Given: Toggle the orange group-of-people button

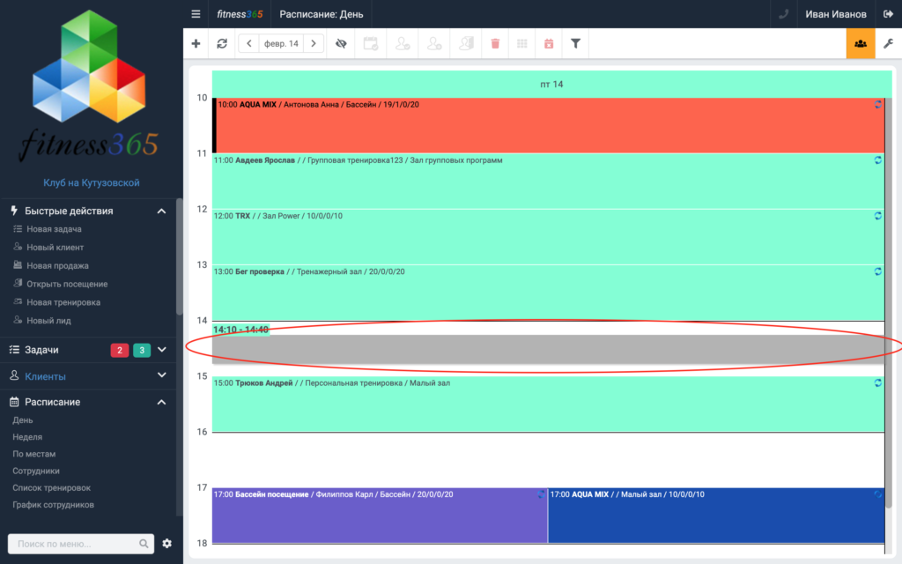Looking at the screenshot, I should tap(861, 44).
